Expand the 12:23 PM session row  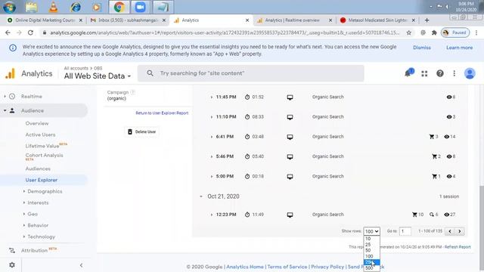point(212,215)
